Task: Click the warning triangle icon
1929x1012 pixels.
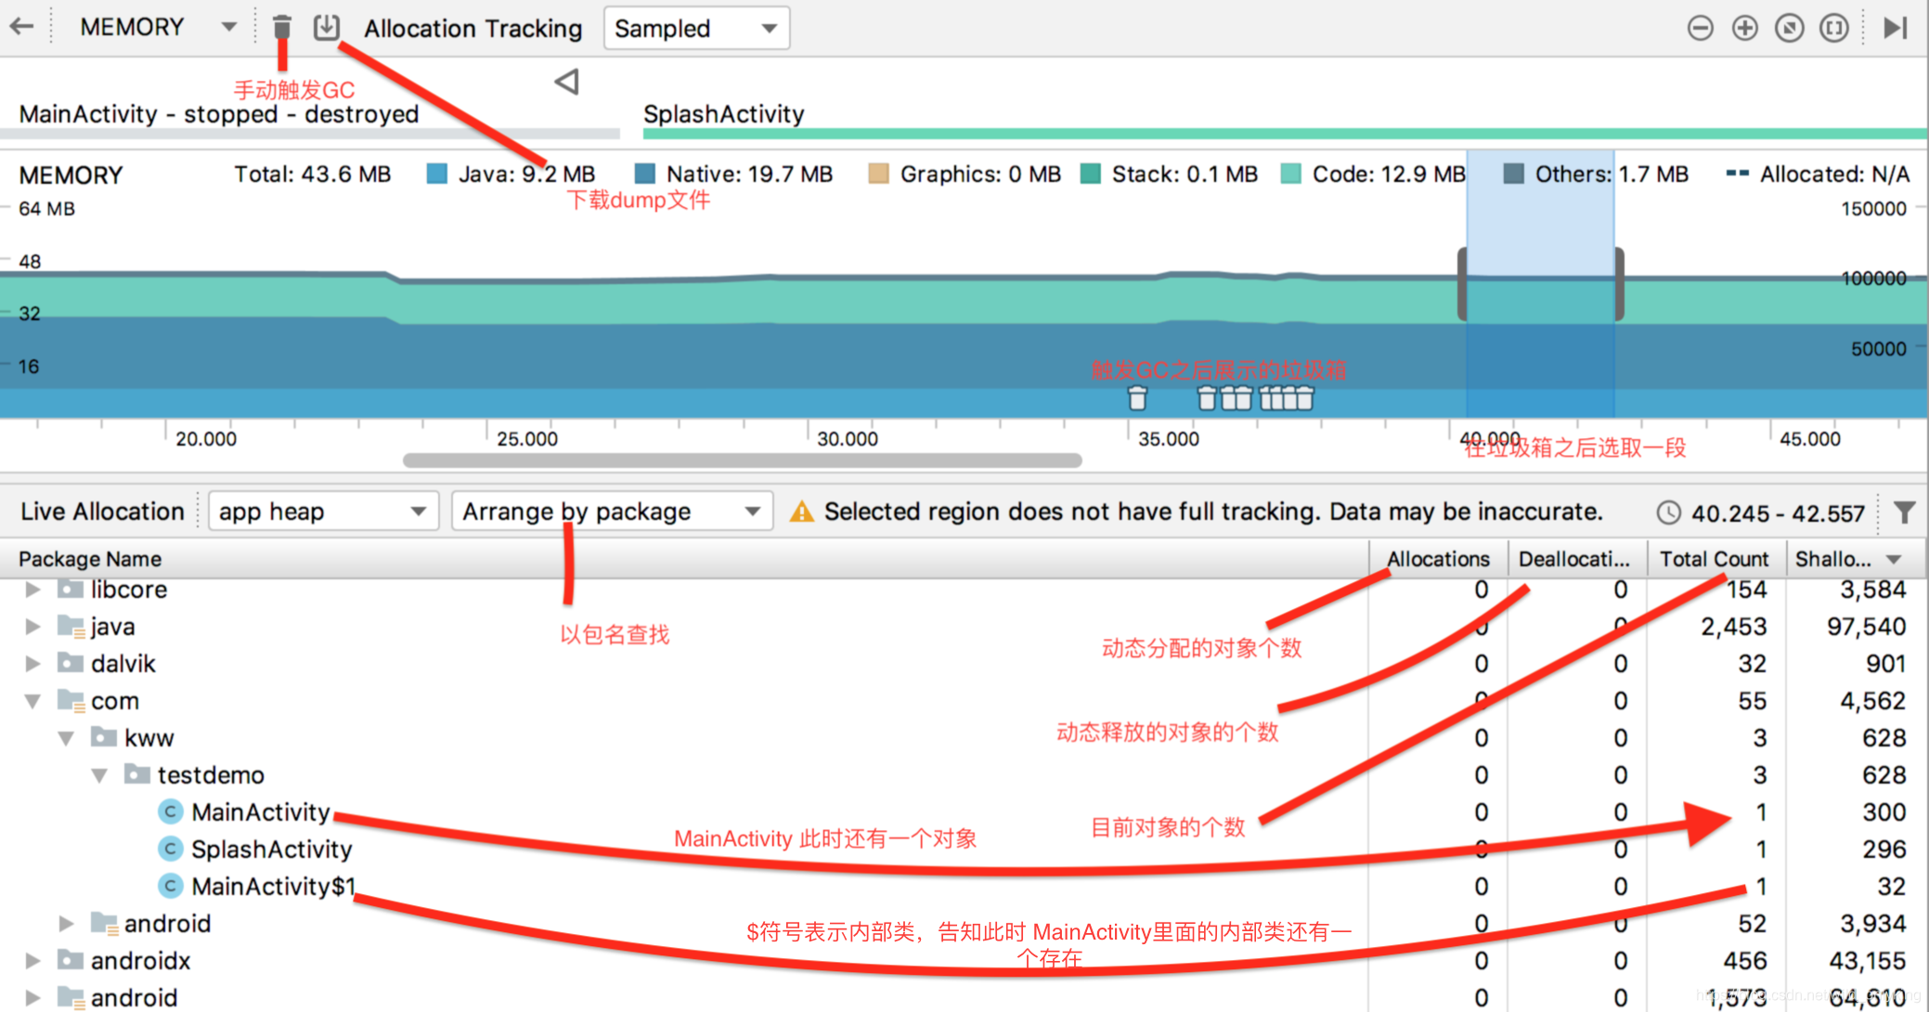Action: [801, 512]
